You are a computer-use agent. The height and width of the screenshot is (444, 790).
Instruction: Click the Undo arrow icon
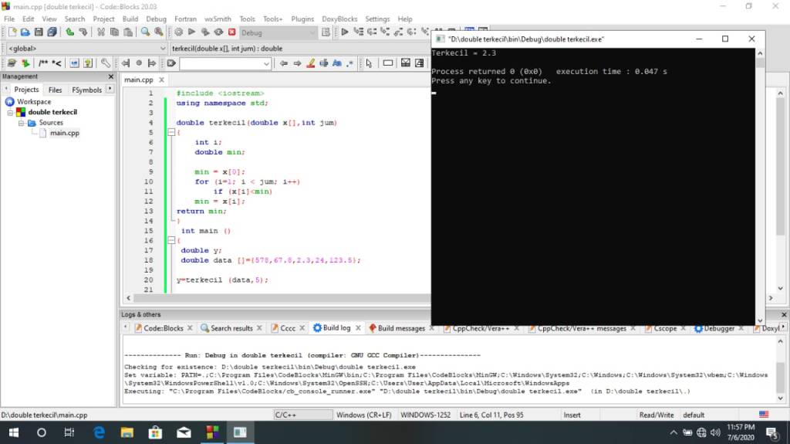pos(70,32)
